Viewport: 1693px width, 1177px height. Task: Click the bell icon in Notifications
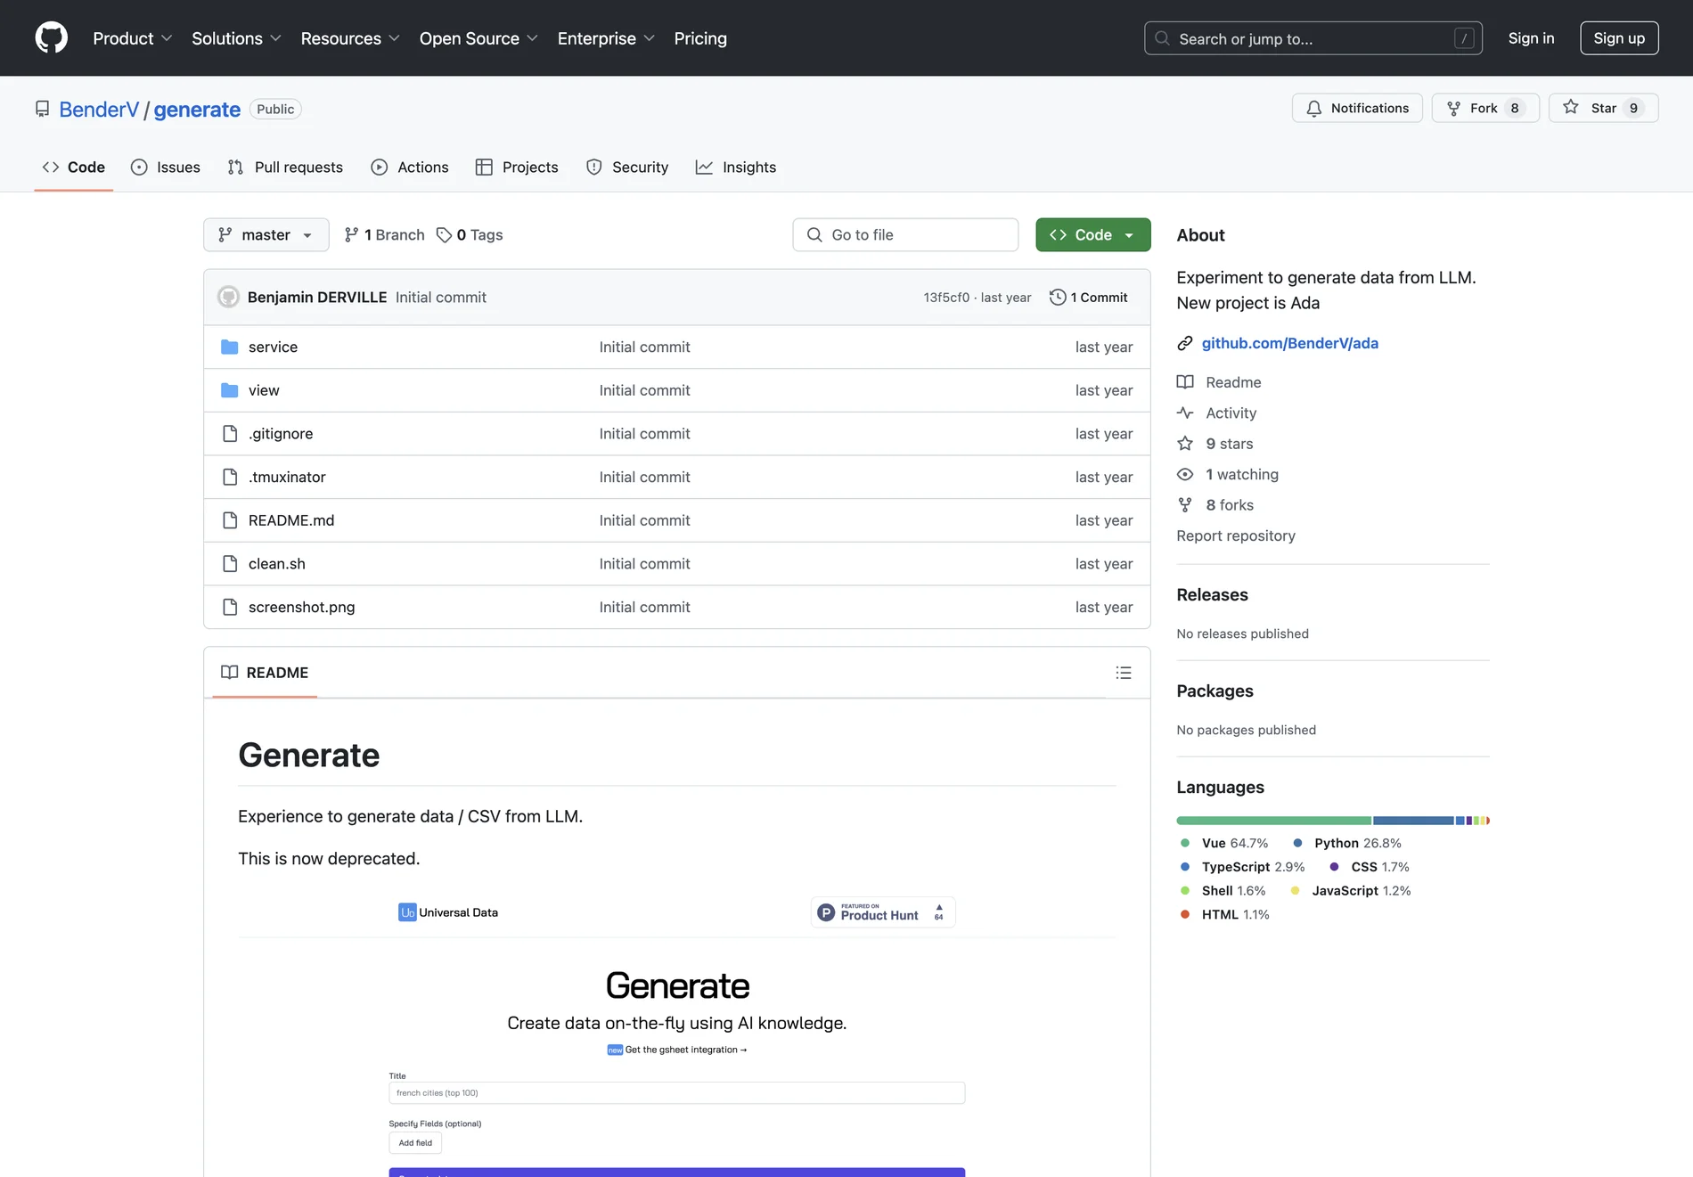coord(1313,109)
